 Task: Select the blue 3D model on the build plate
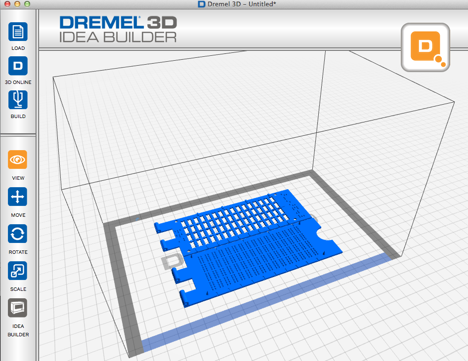pos(248,247)
